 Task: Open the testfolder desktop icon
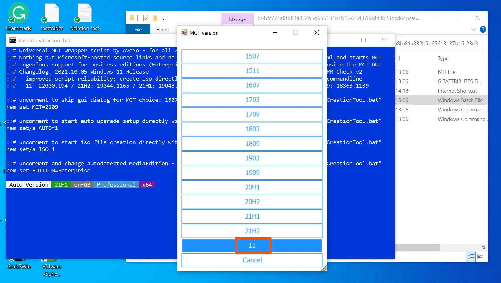52,17
